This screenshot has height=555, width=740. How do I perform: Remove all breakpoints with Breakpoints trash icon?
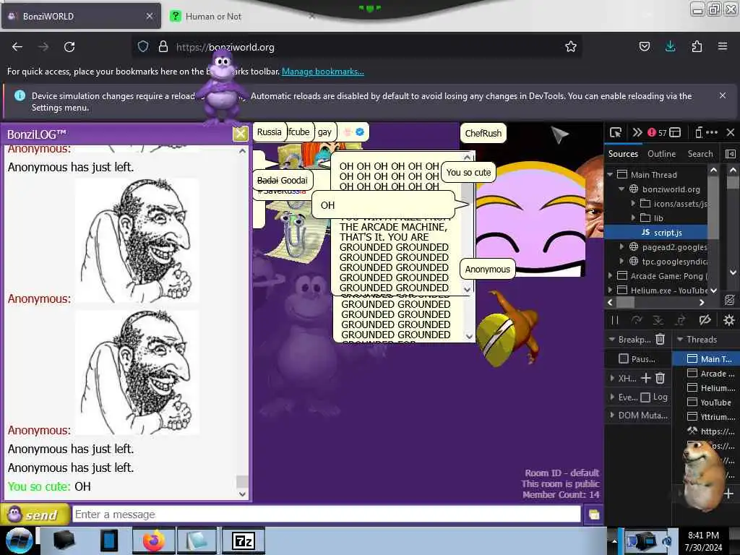[x=661, y=339]
